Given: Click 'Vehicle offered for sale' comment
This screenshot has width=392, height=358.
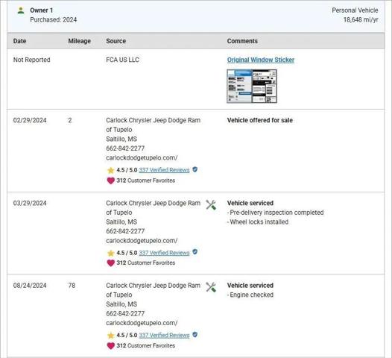Looking at the screenshot, I should pyautogui.click(x=260, y=120).
